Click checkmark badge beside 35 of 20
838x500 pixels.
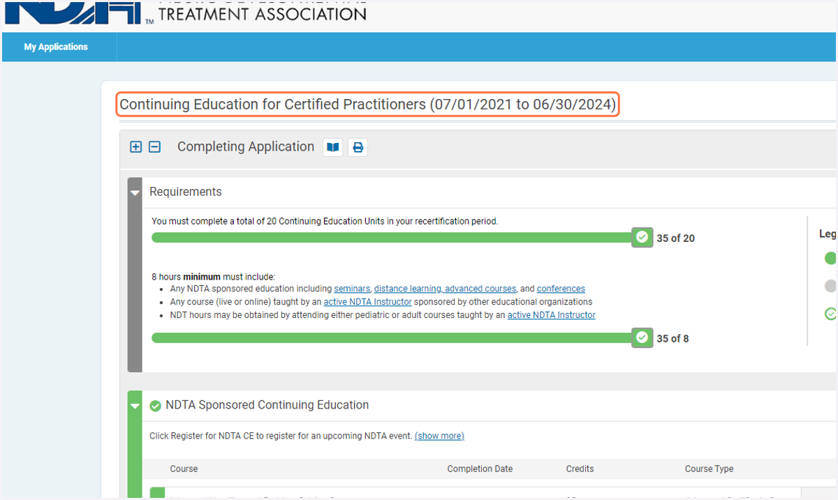642,238
